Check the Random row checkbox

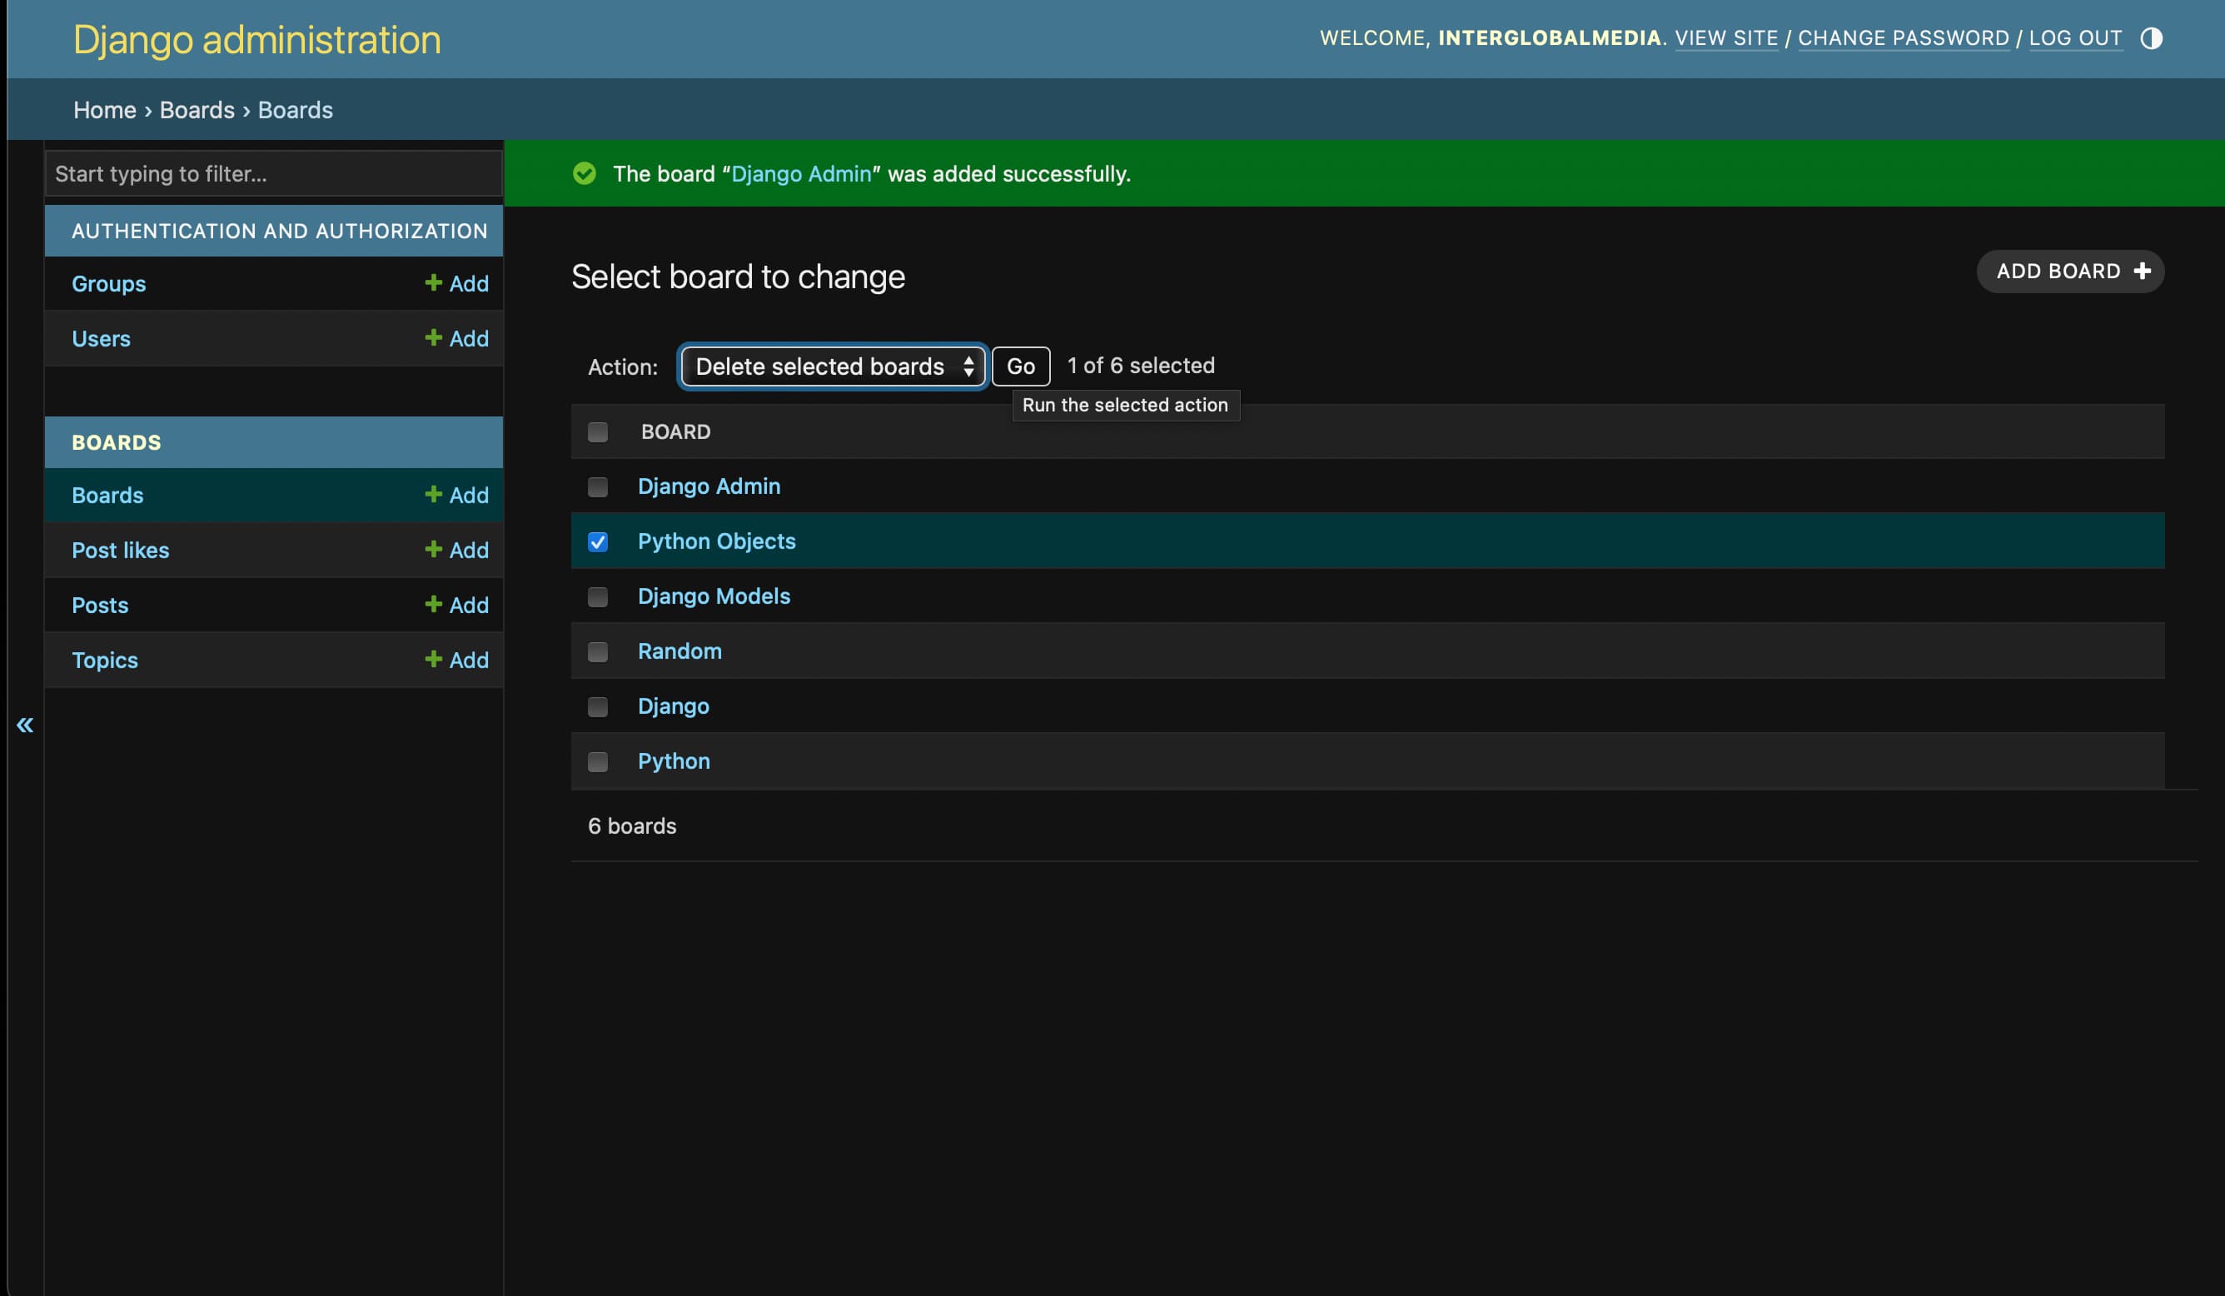tap(598, 652)
